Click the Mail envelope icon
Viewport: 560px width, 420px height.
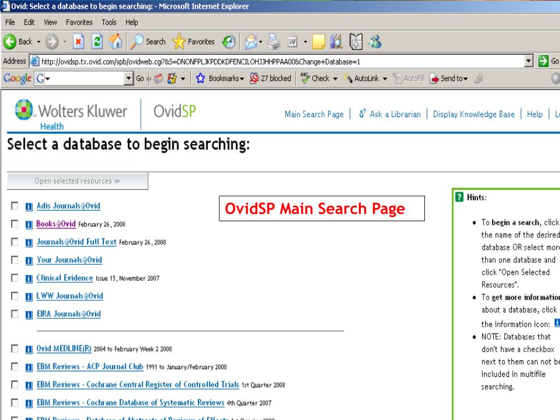pos(251,42)
